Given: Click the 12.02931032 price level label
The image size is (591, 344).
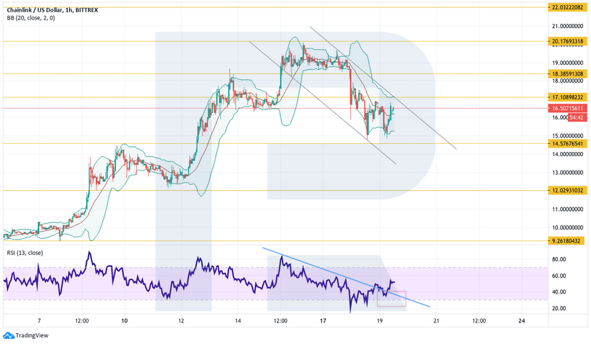Looking at the screenshot, I should (567, 191).
